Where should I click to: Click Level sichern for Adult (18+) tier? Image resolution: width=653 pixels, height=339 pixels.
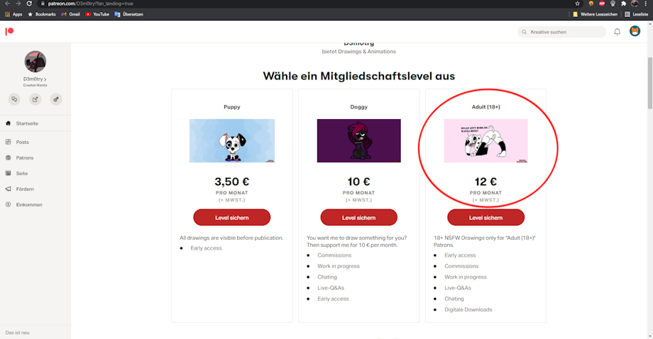click(486, 218)
